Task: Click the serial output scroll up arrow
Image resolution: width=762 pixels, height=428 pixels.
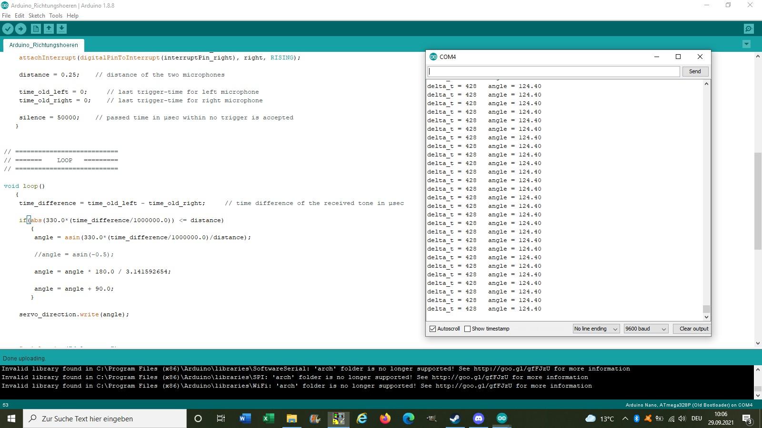Action: pos(706,84)
